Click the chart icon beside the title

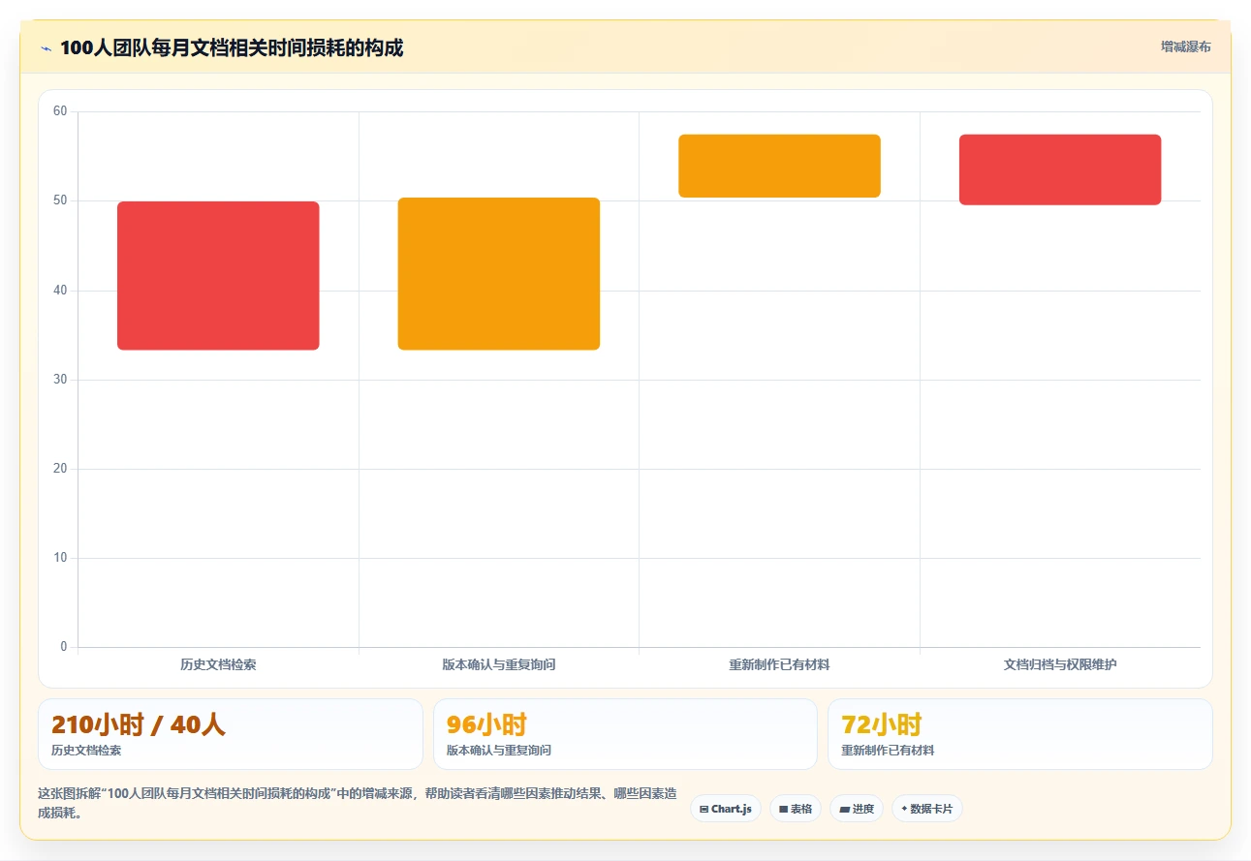point(46,48)
